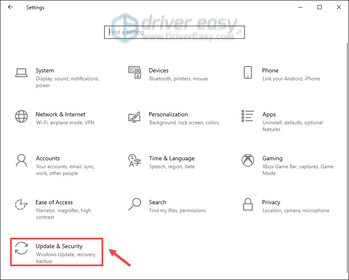
Task: Select the Network & Internet globe icon
Action: pyautogui.click(x=21, y=116)
